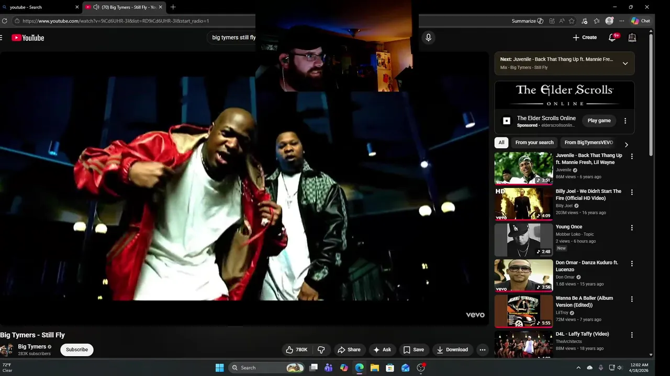Click the Windows taskbar Search box
This screenshot has height=376, width=670.
(267, 368)
